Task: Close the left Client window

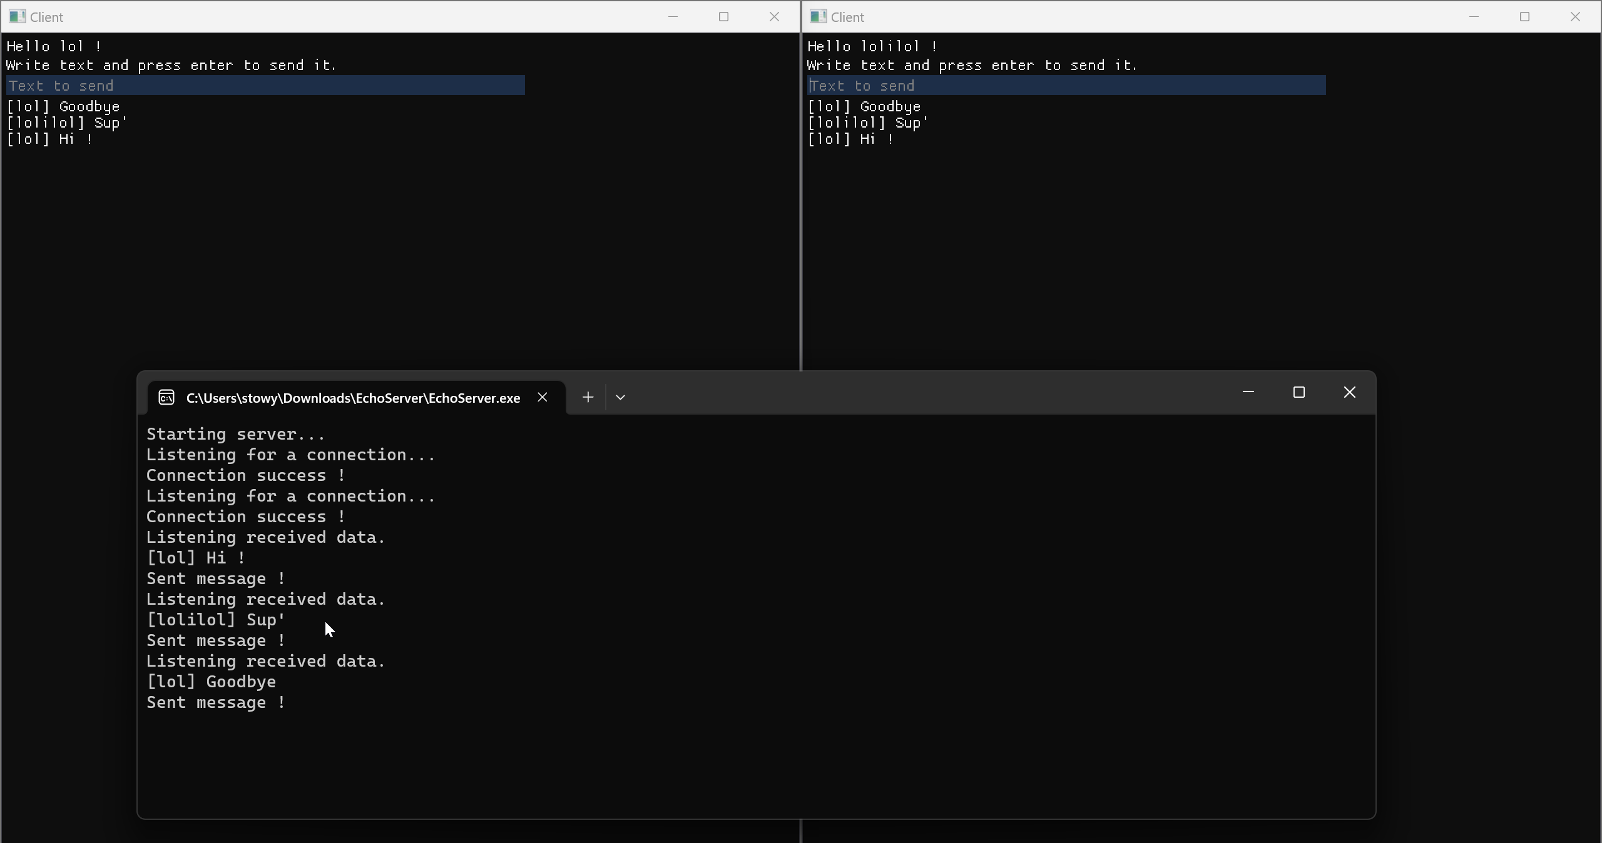Action: click(775, 17)
